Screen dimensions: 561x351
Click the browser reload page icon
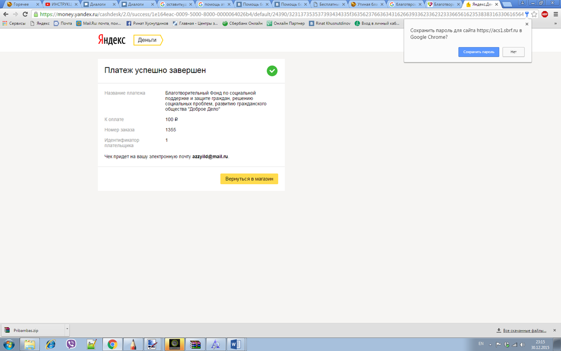click(x=25, y=14)
